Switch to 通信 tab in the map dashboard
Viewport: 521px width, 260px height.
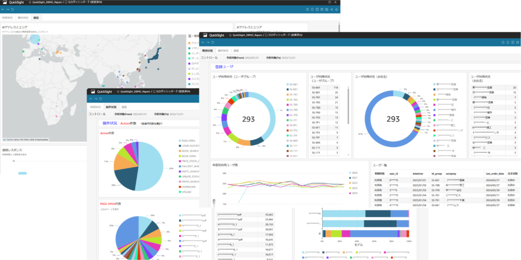[x=36, y=17]
